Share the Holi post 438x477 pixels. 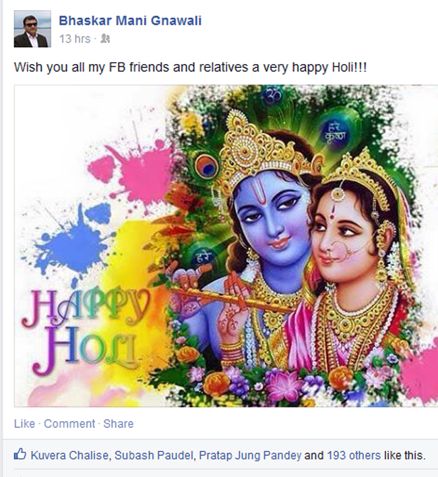[119, 424]
